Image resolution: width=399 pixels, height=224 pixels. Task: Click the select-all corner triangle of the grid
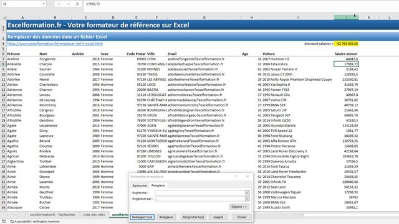(x=4, y=17)
